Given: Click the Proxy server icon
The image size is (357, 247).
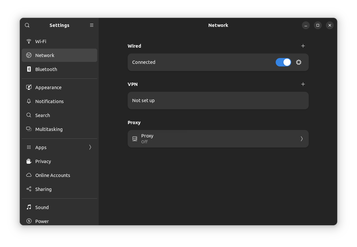Looking at the screenshot, I should click(135, 139).
